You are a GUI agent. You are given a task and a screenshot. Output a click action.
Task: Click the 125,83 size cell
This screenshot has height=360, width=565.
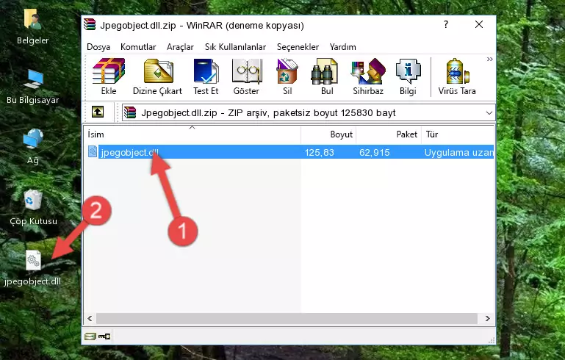[x=320, y=152]
